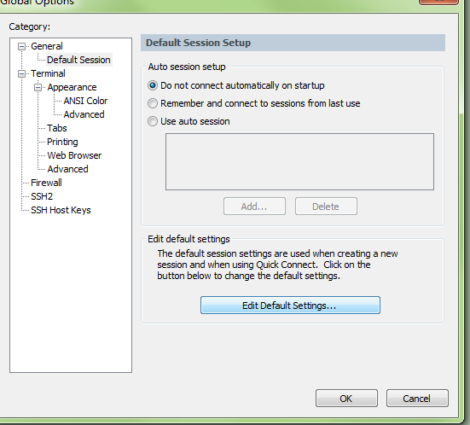The image size is (470, 425).
Task: Open Edit Default Settings... dialog
Action: [290, 306]
